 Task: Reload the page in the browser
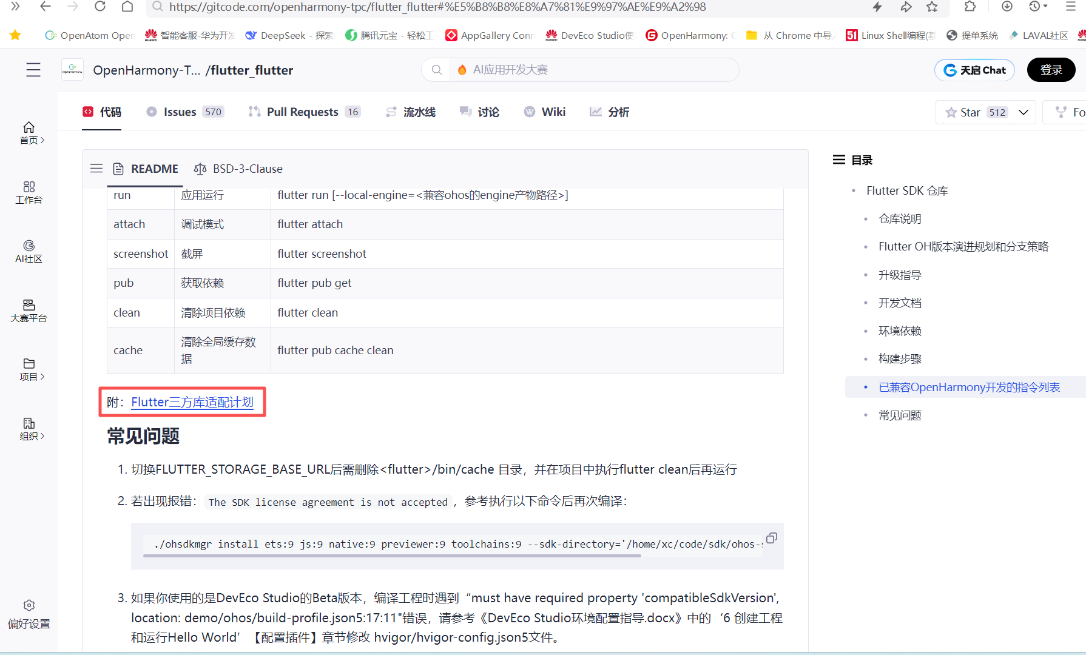(100, 7)
